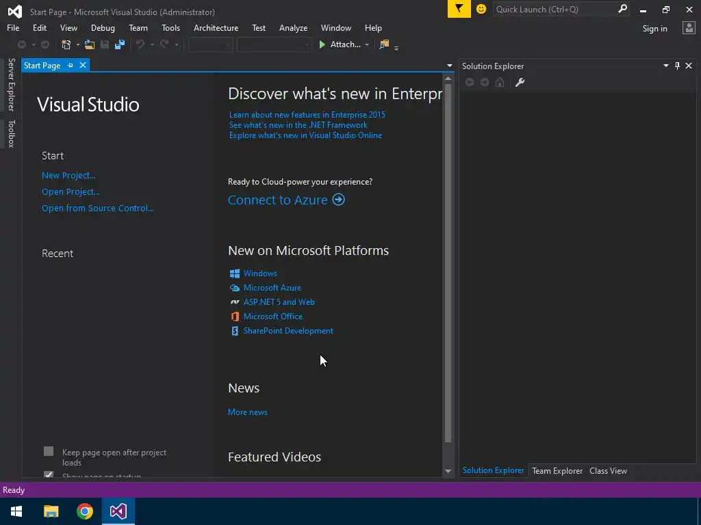Close the Start Page tab
701x525 pixels.
tap(83, 65)
